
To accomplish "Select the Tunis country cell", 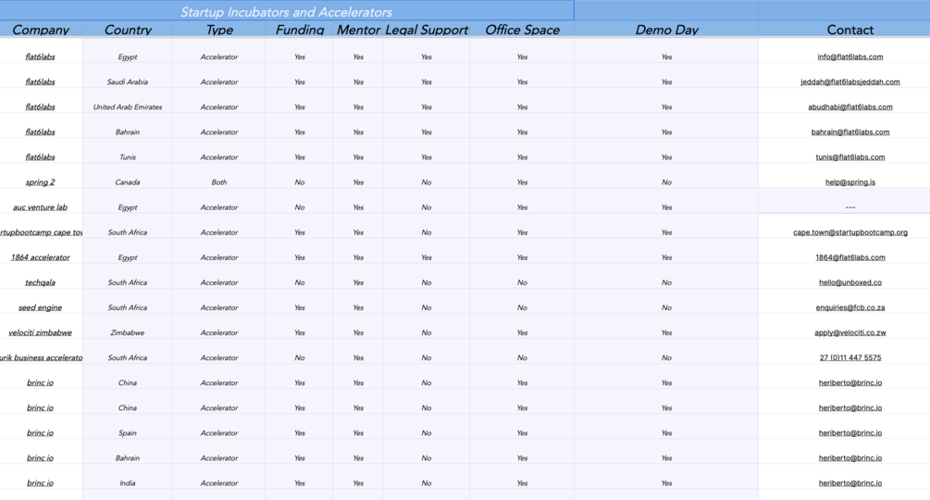I will [x=128, y=157].
